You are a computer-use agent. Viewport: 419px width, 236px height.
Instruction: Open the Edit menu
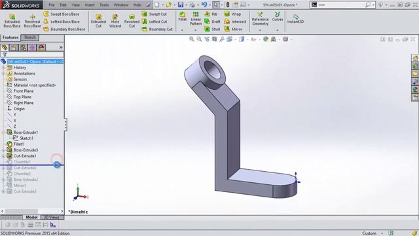click(x=63, y=5)
